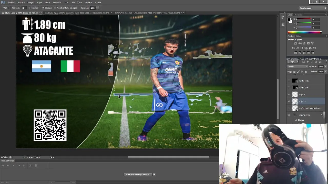Switch to the TEMPLATE 2.psd document tab
328x184 pixels.
(x=148, y=13)
